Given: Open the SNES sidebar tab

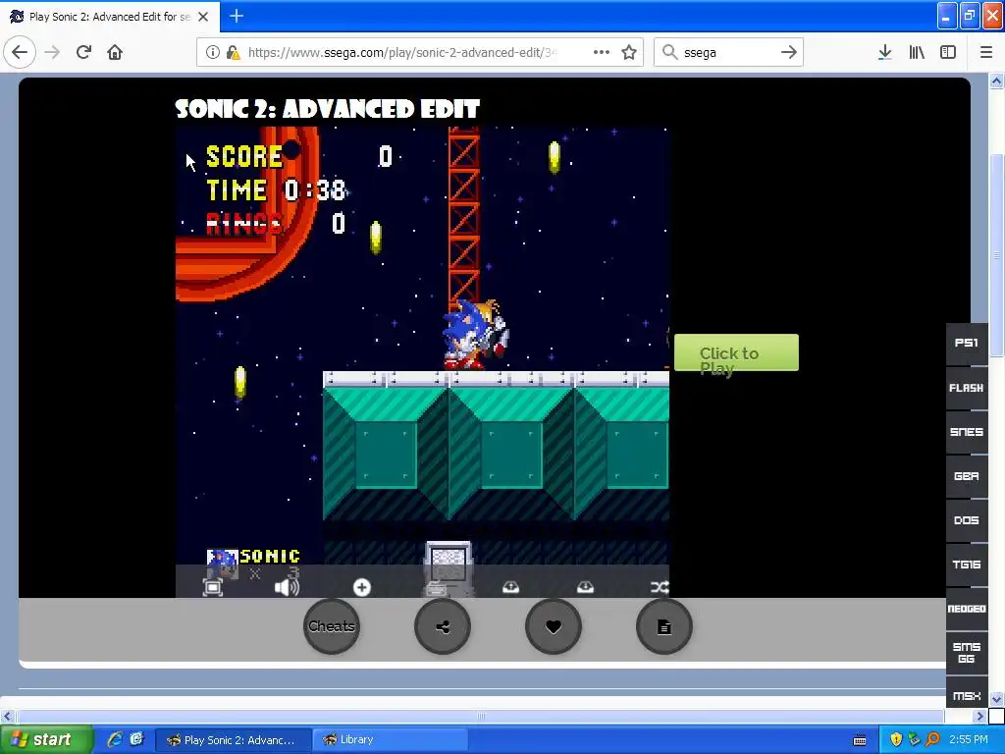Looking at the screenshot, I should tap(967, 432).
